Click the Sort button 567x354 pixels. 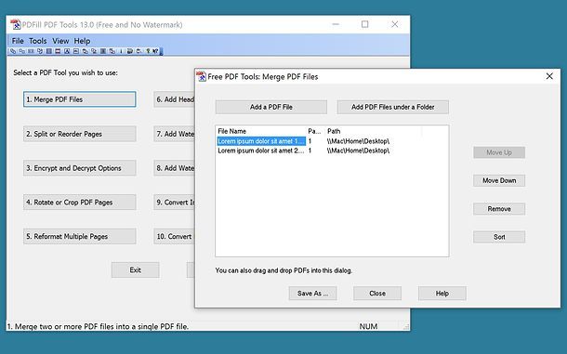click(499, 237)
